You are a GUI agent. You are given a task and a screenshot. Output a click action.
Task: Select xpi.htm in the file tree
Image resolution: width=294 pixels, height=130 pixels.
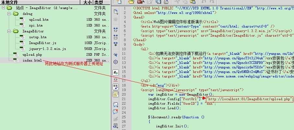click(x=36, y=26)
